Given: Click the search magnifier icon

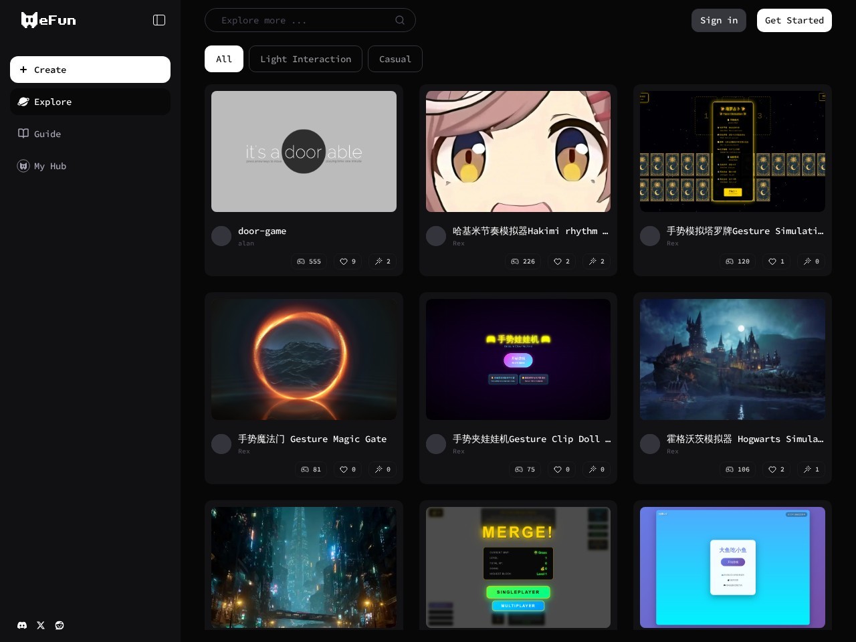Looking at the screenshot, I should [x=400, y=20].
